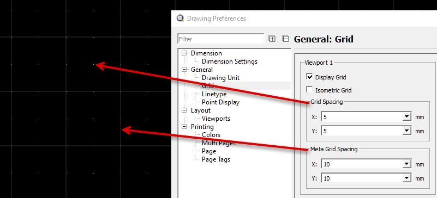Click the QCAD icon in dialog title bar
437x198 pixels.
point(181,18)
